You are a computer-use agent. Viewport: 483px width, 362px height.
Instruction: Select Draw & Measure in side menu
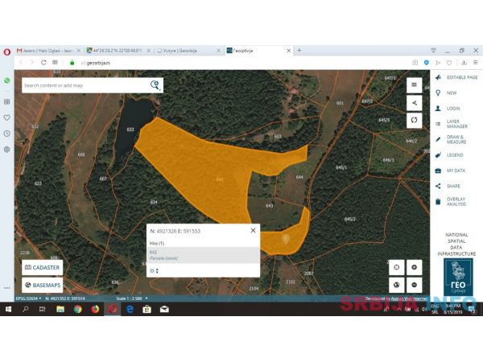(x=456, y=139)
